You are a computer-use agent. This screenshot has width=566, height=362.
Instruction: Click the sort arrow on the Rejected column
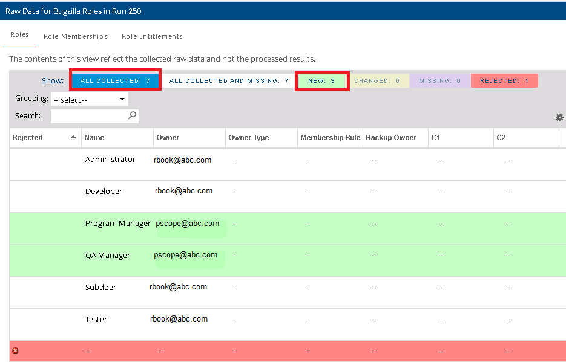click(72, 137)
